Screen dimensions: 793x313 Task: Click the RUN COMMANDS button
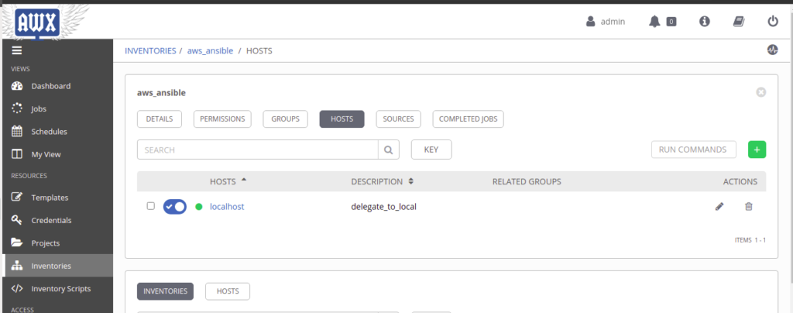pyautogui.click(x=693, y=150)
